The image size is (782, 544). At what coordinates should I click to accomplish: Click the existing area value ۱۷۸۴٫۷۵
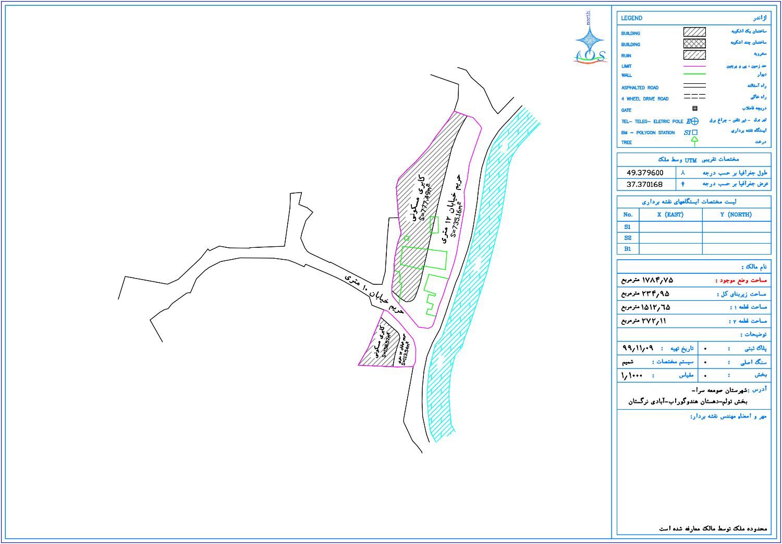(657, 280)
